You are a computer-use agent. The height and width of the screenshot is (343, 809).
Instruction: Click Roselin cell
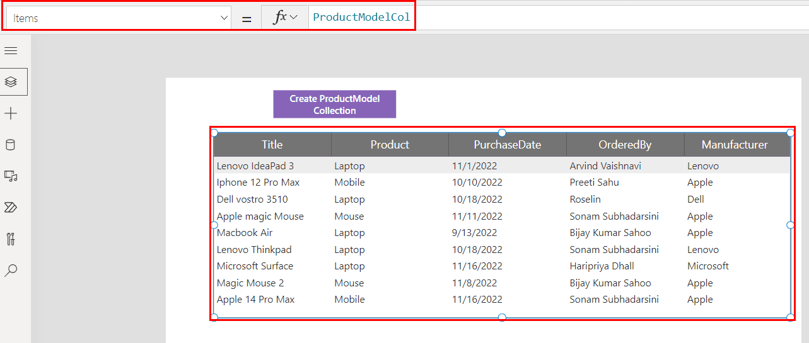pos(585,200)
